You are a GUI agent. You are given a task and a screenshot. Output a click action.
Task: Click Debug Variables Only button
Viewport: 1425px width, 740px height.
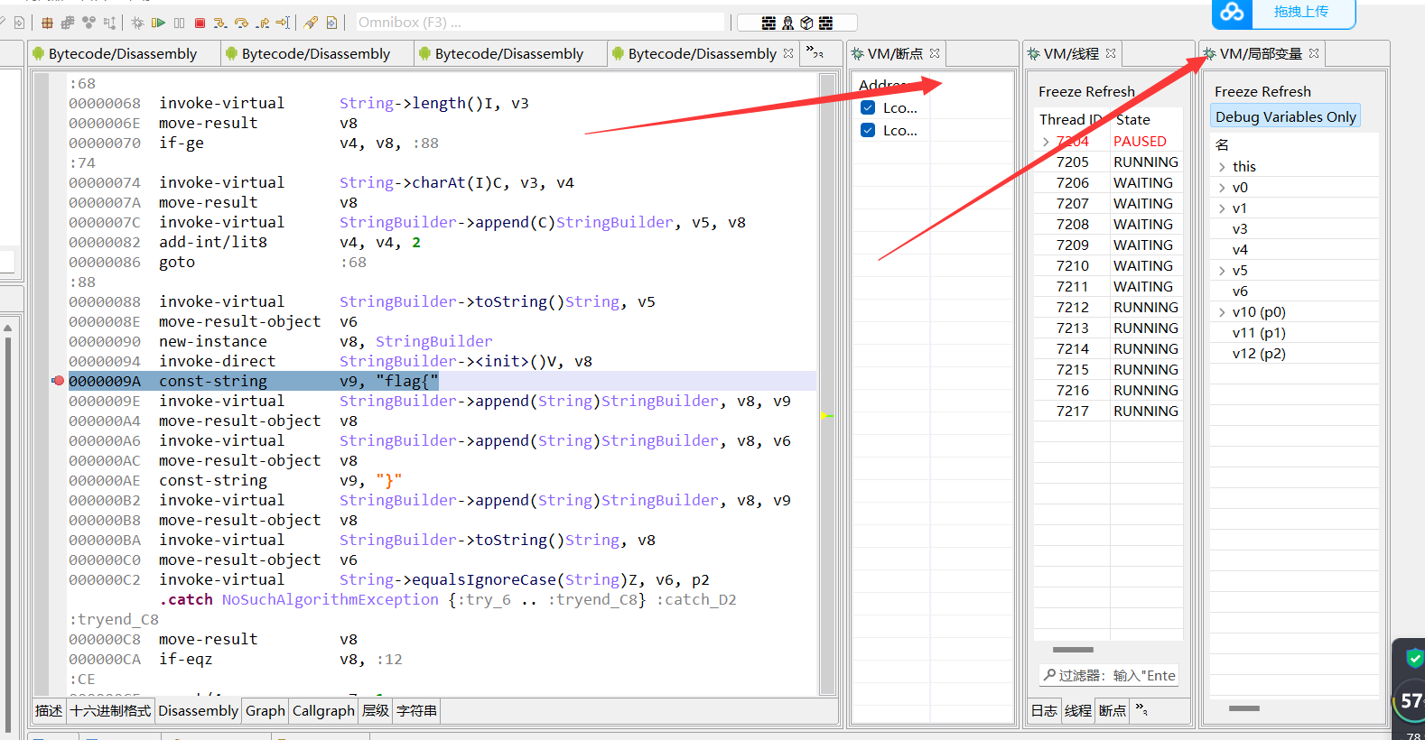tap(1285, 116)
